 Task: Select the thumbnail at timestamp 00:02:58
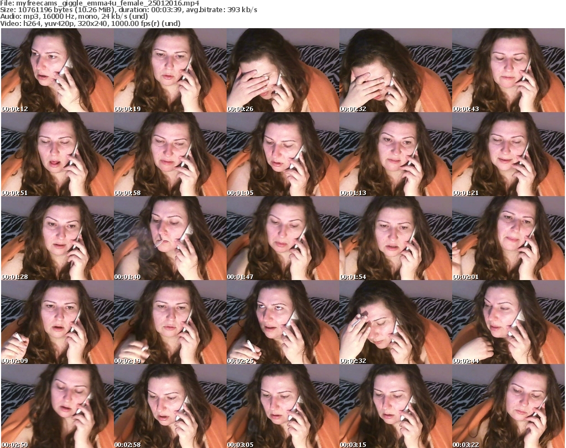coord(170,406)
